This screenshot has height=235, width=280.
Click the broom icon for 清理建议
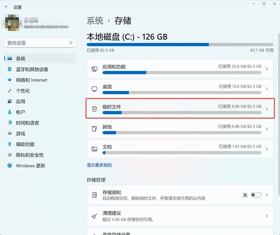[x=94, y=216]
